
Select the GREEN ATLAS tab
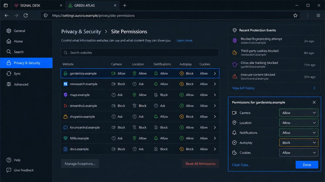(92, 5)
